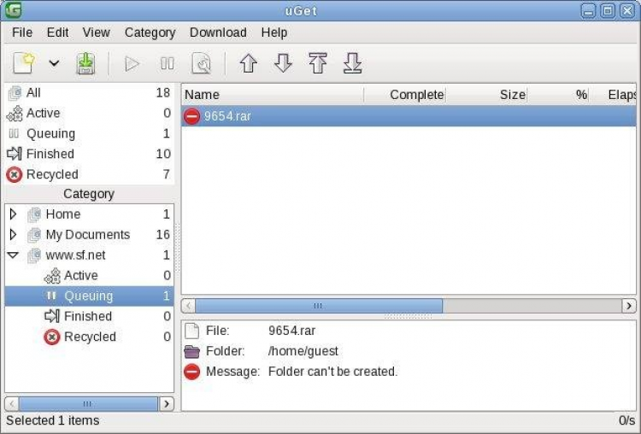Screen dimensions: 641x434
Task: Select Finished under www.sf.net
Action: point(89,316)
